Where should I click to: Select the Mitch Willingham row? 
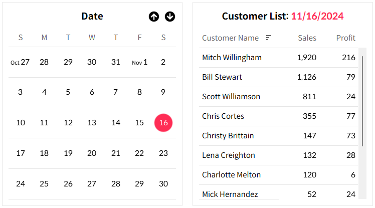(x=278, y=58)
